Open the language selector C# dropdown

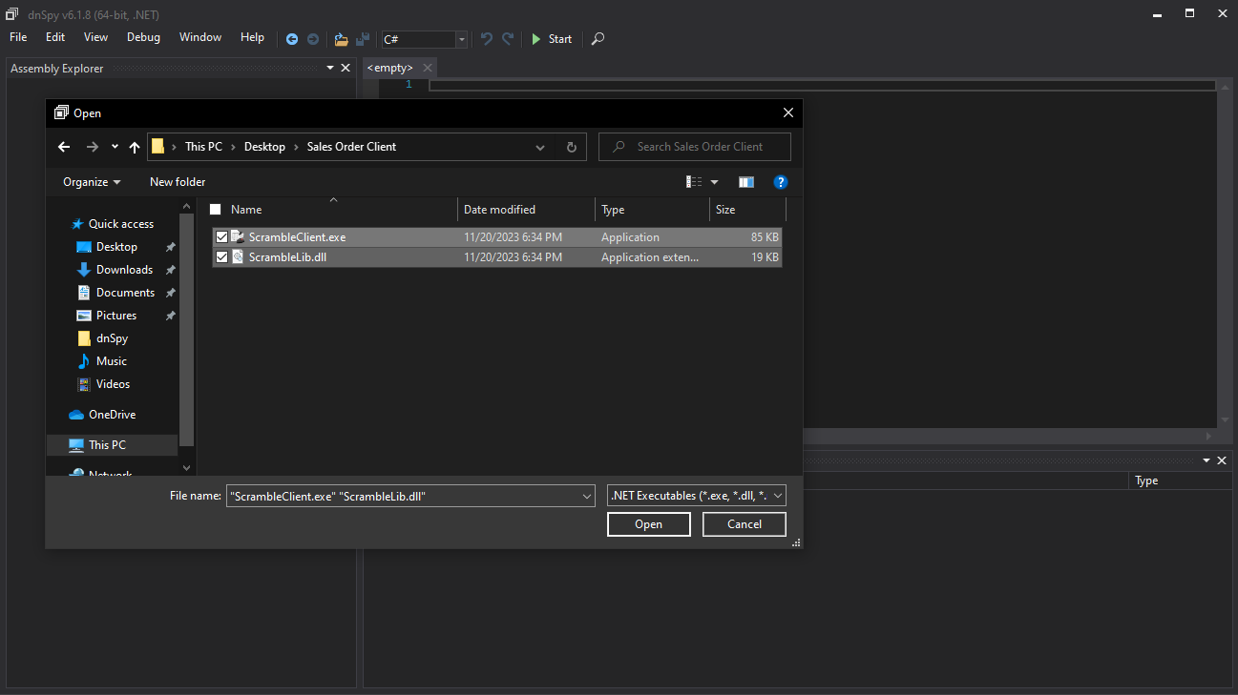(x=462, y=39)
